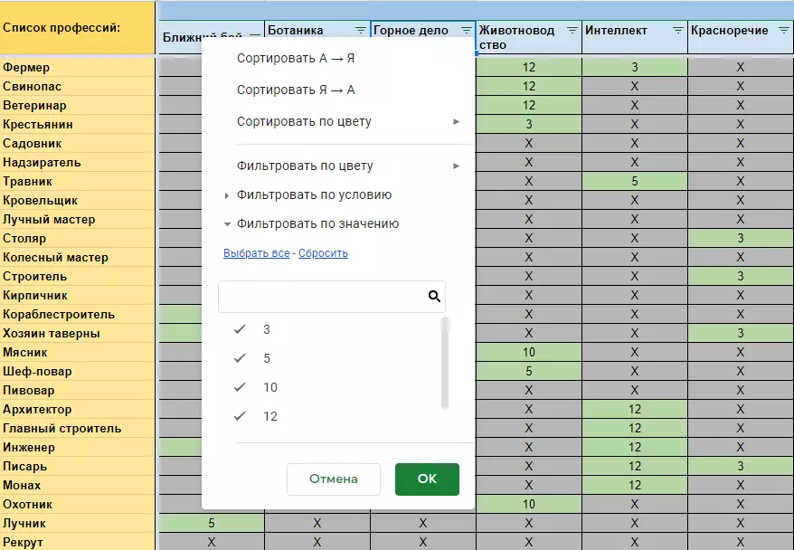The image size is (794, 550).
Task: Open filter icon in Горное дело header
Action: (x=466, y=31)
